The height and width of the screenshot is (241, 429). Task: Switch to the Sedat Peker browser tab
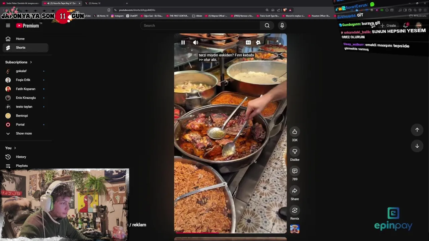[22, 3]
